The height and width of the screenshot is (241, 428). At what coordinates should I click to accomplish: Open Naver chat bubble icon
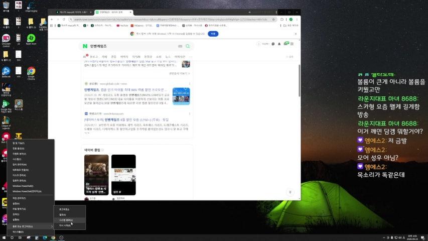pyautogui.click(x=273, y=44)
